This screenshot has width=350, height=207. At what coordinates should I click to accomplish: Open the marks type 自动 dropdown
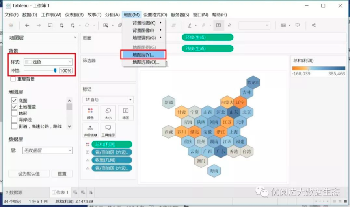click(x=108, y=100)
